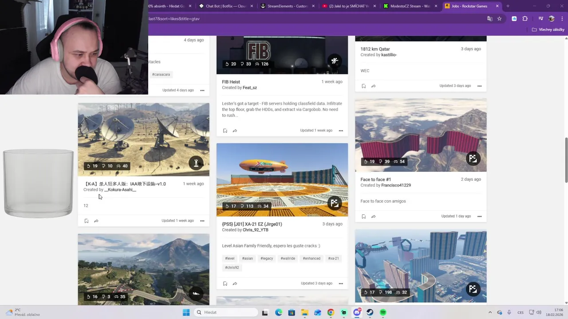Switch to the StreamElements tab
The width and height of the screenshot is (568, 319).
(287, 6)
